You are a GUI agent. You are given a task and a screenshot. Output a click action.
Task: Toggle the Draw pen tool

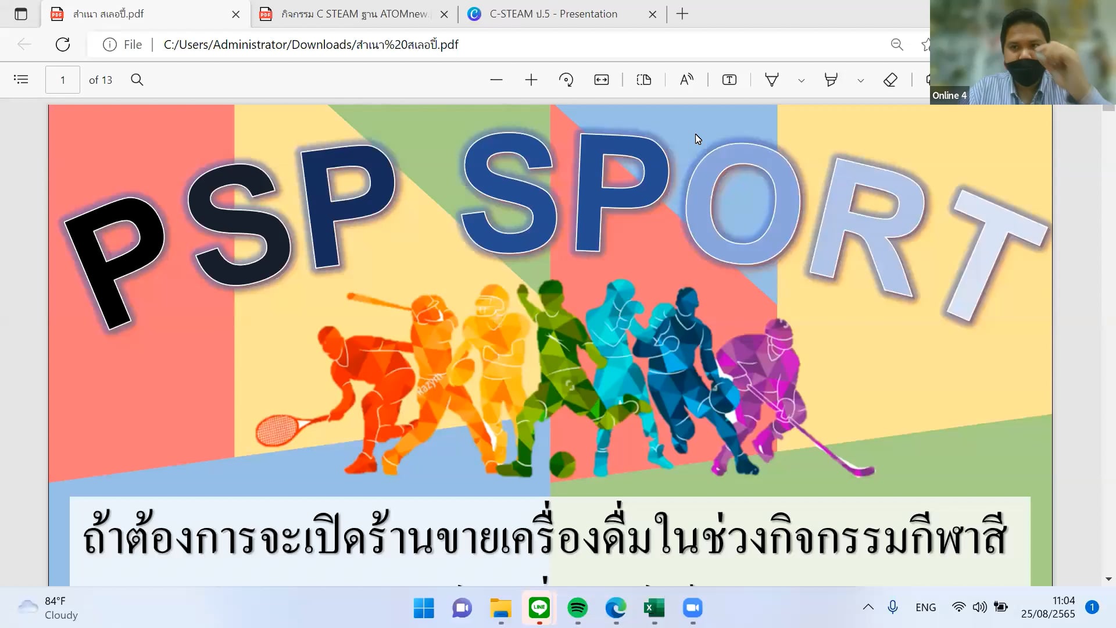pyautogui.click(x=771, y=80)
